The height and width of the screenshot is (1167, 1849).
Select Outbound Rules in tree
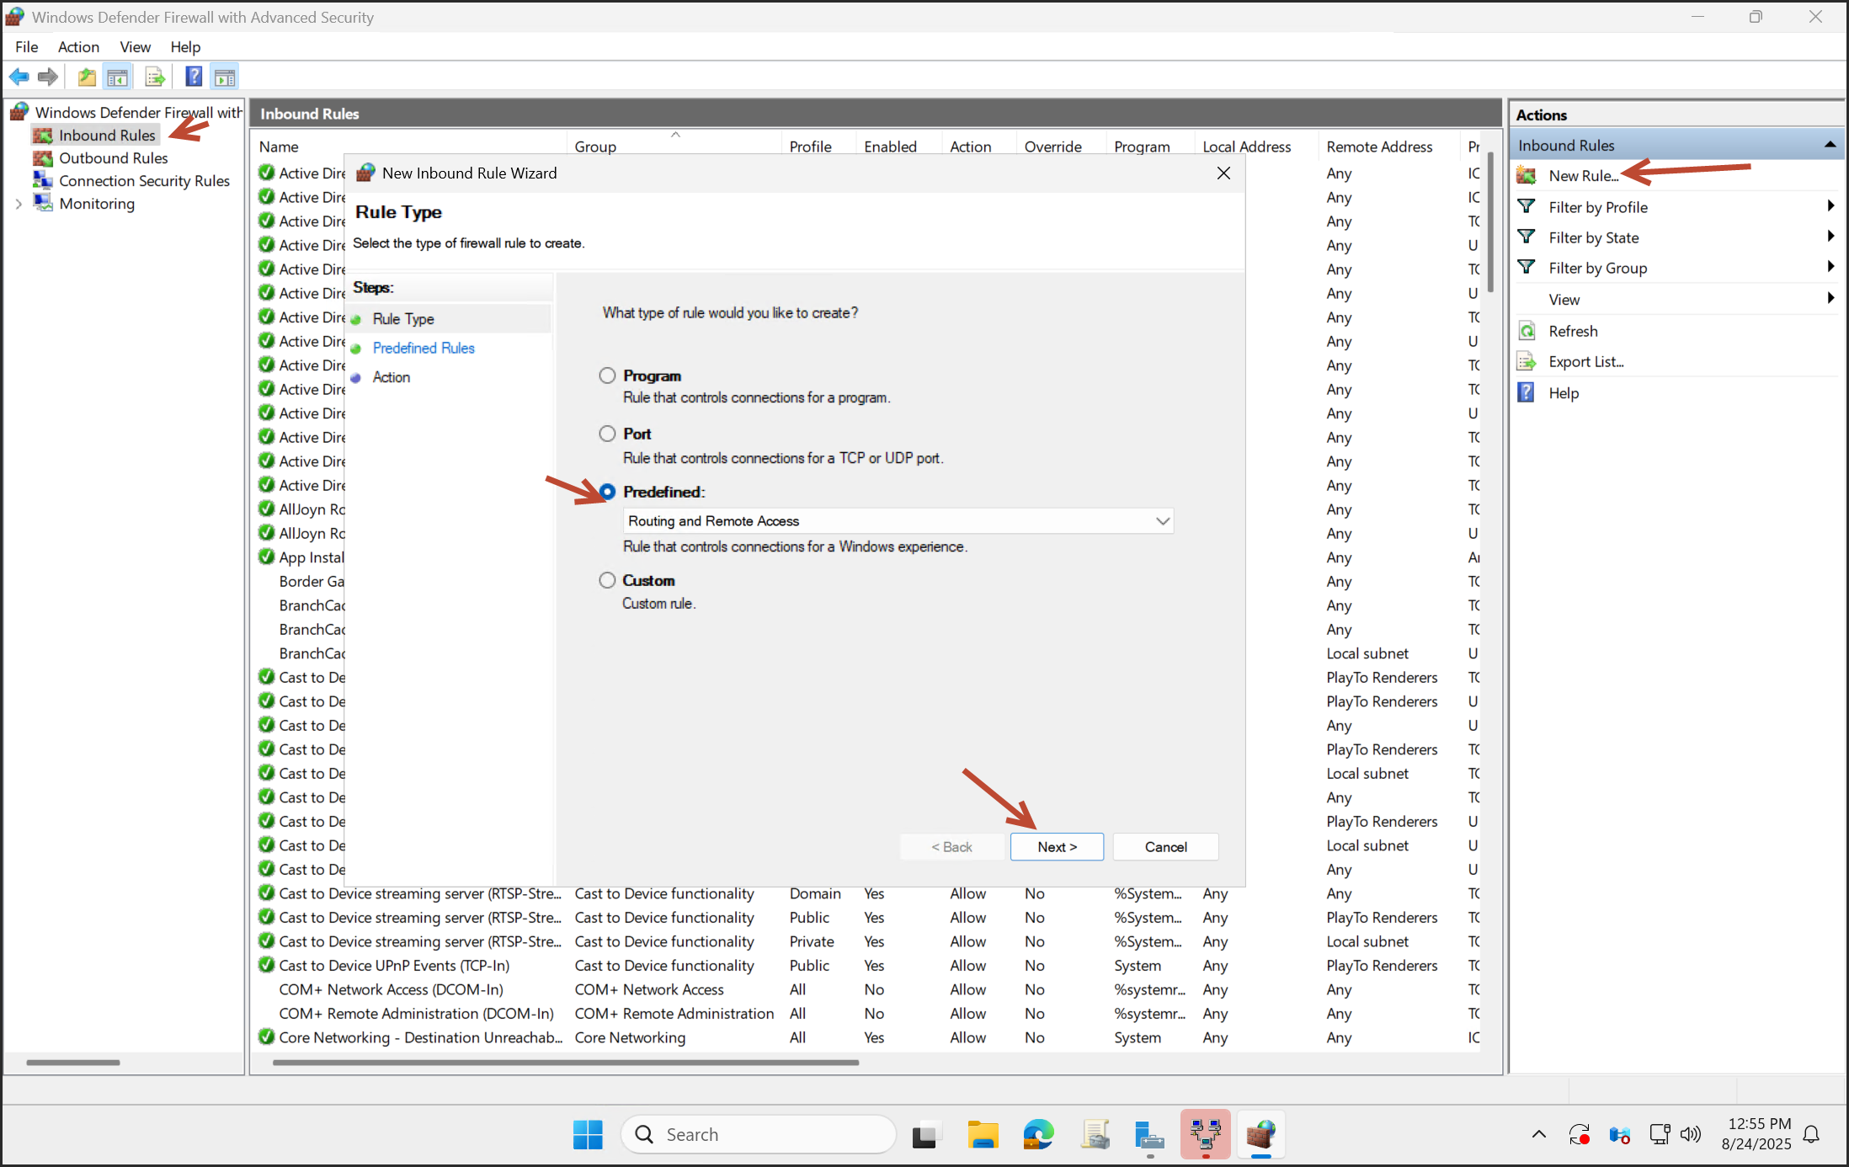(113, 158)
